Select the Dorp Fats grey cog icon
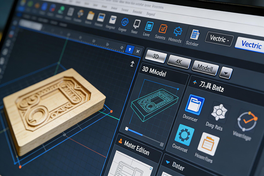Image resolution: width=264 pixels, height=176 pixels. tap(219, 112)
